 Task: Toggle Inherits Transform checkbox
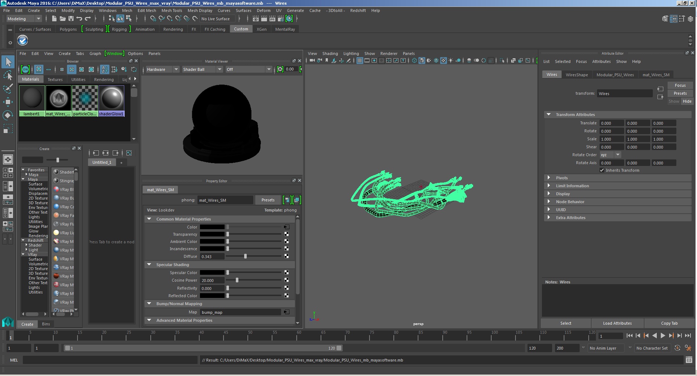pos(602,170)
